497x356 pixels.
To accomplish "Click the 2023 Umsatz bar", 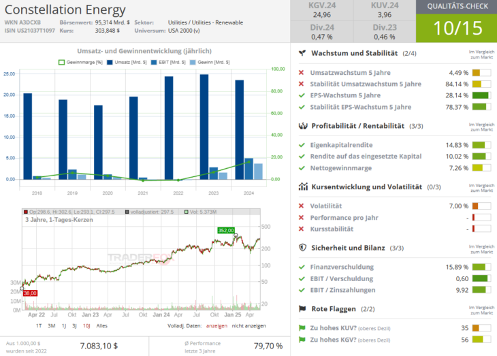I will point(204,127).
